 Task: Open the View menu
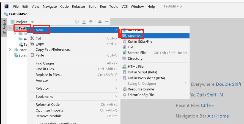click(35, 7)
